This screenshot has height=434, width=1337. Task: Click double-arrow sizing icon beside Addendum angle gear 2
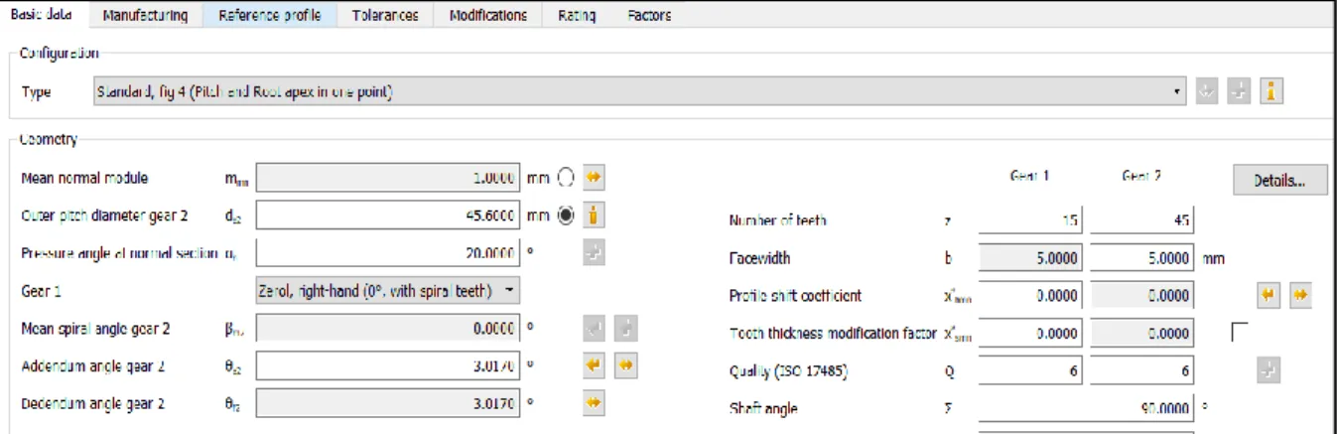tap(624, 365)
